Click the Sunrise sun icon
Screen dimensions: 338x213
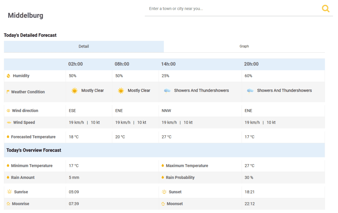point(9,191)
